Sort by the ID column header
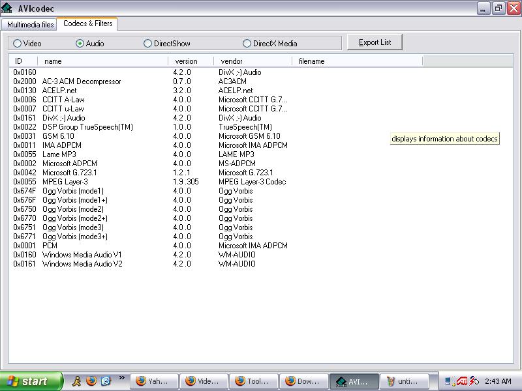 click(23, 61)
